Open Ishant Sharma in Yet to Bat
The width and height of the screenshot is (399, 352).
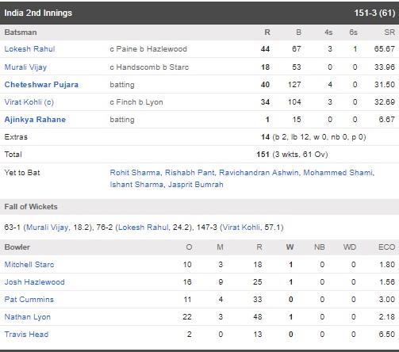point(136,185)
